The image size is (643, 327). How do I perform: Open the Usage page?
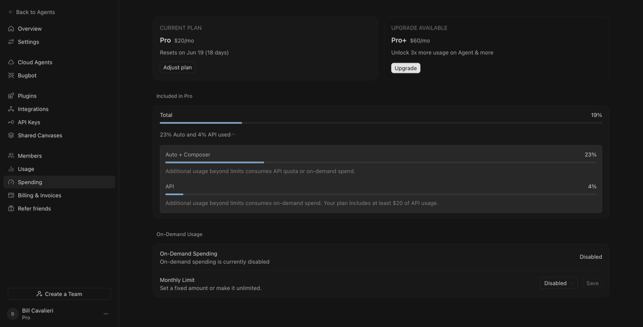click(59, 169)
